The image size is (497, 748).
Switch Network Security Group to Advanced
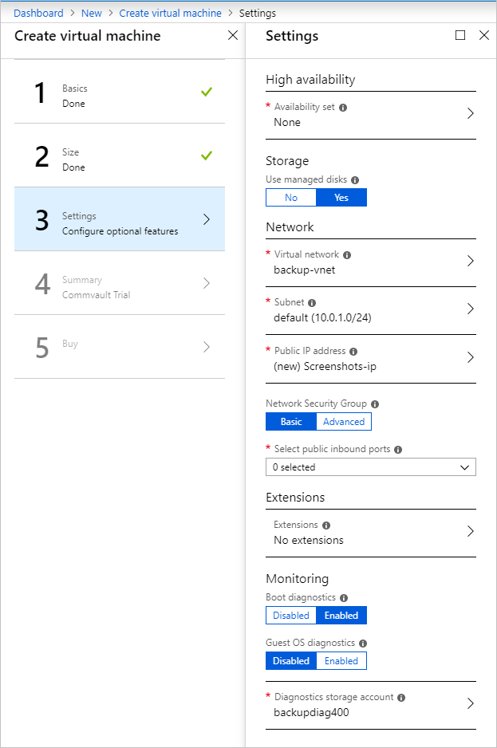(344, 422)
